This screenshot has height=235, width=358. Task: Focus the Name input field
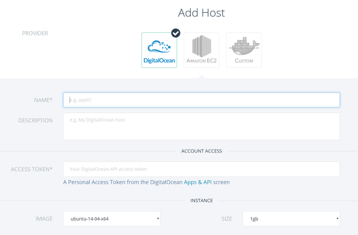click(x=202, y=100)
